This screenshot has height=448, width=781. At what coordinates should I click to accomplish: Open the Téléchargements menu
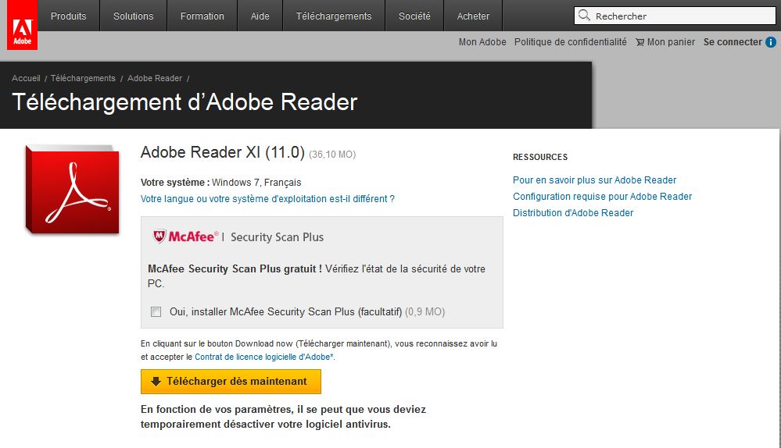point(334,16)
